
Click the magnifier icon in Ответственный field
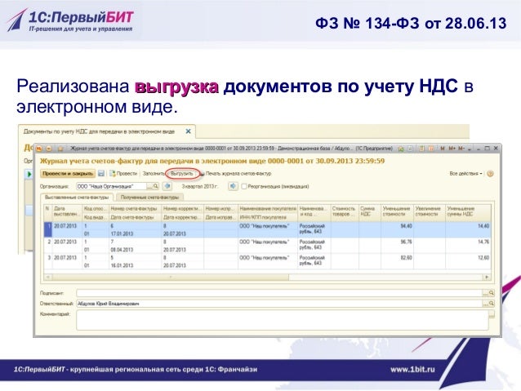tap(492, 304)
